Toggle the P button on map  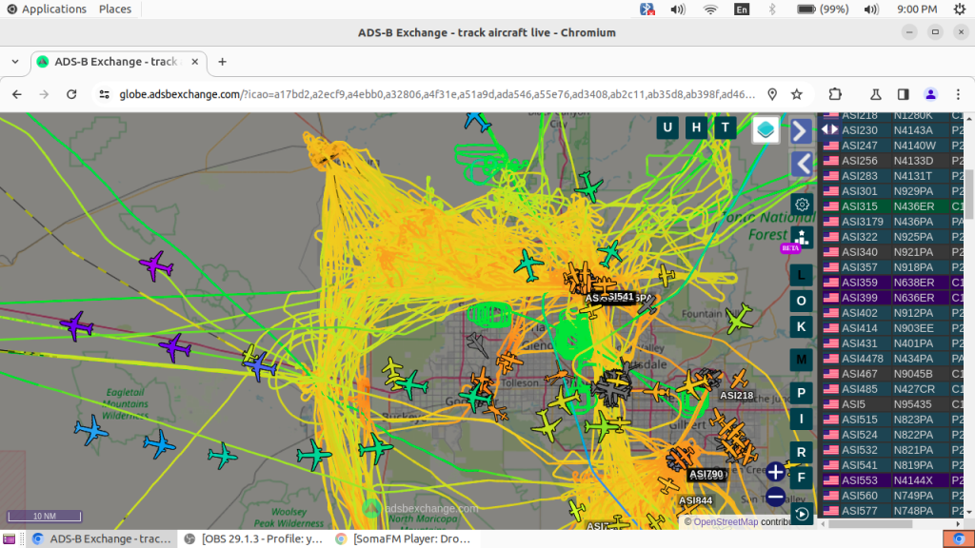pyautogui.click(x=801, y=393)
